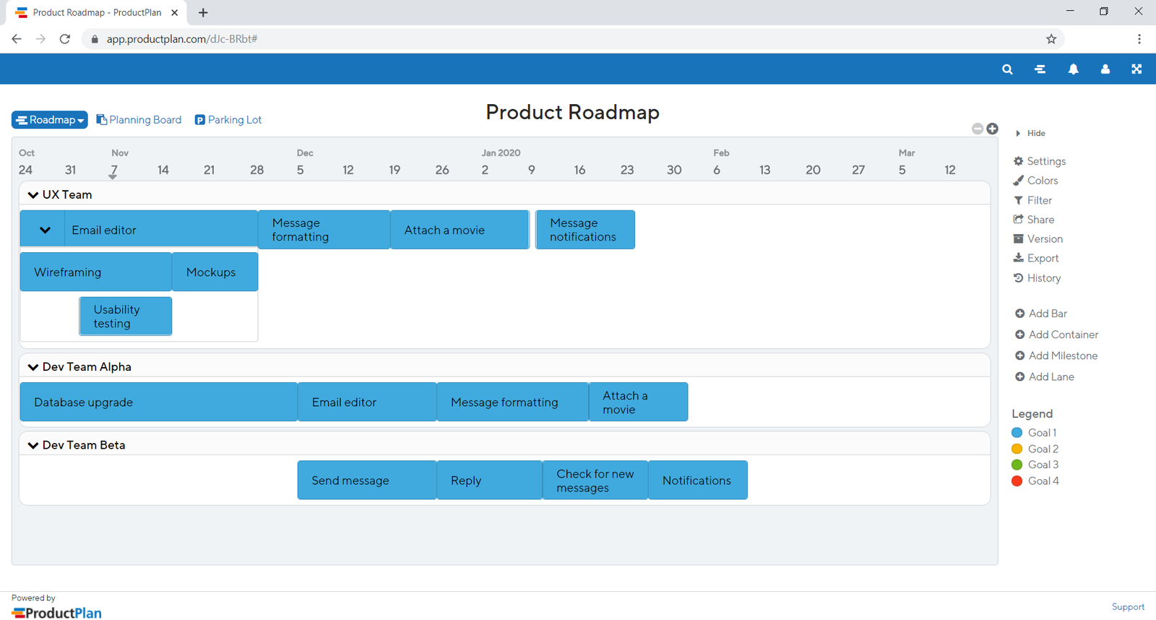Viewport: 1156px width, 620px height.
Task: Click the Goal 3 green color swatch
Action: click(x=1017, y=465)
